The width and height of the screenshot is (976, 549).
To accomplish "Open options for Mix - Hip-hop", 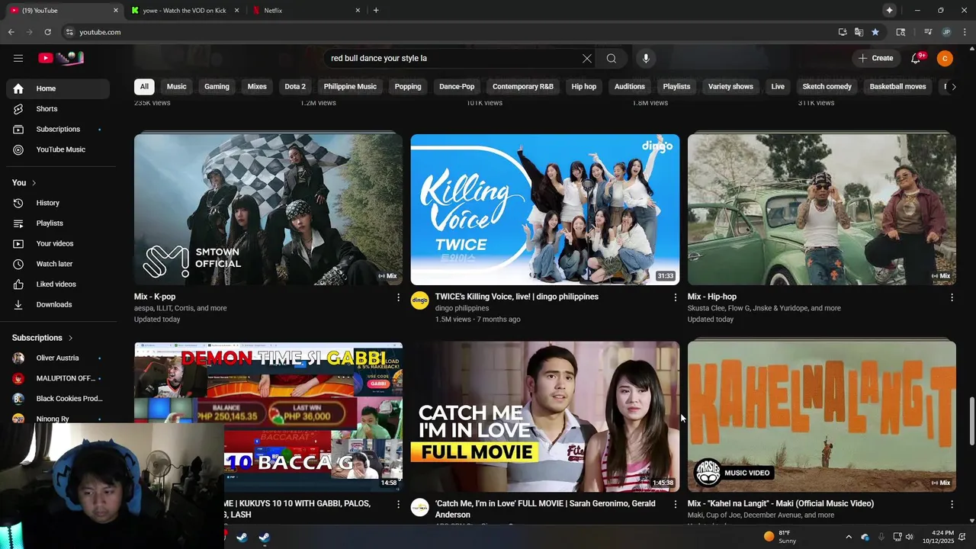I will 952,297.
